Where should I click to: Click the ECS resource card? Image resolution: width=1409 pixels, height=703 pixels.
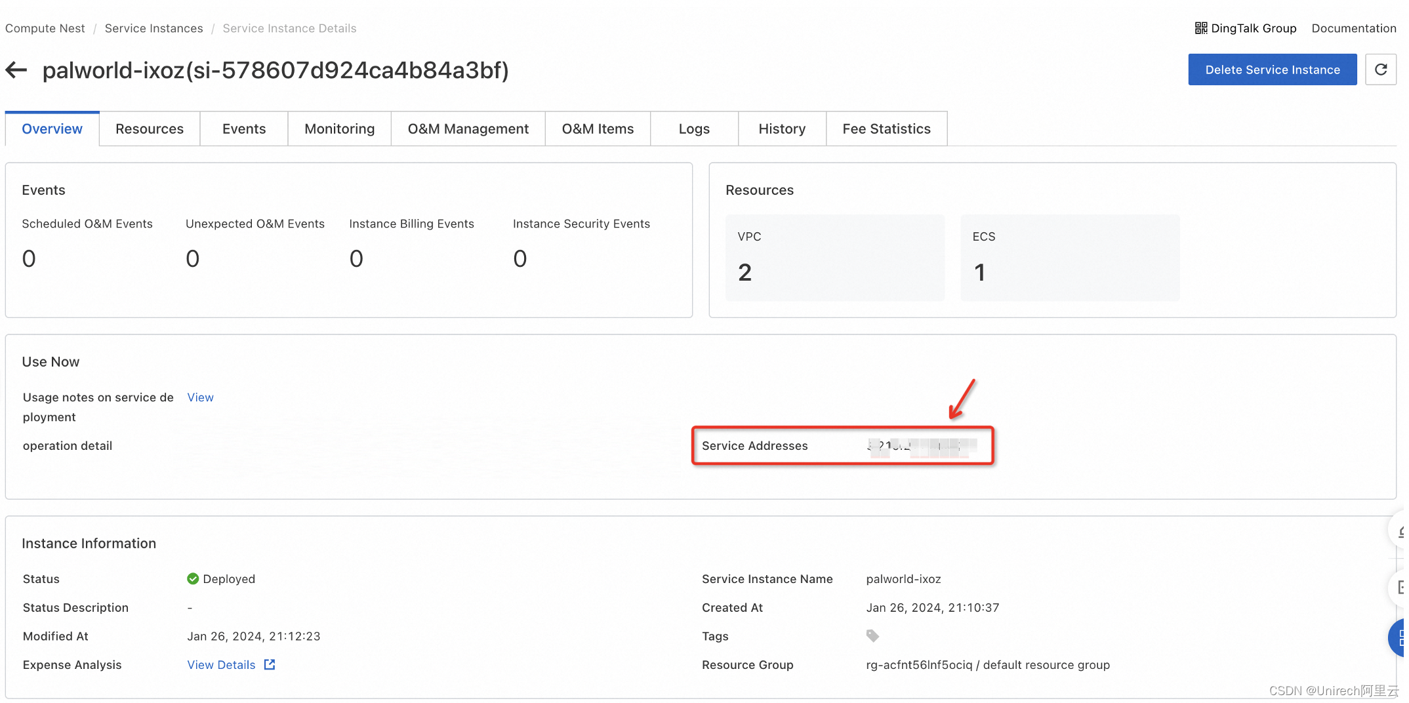[1070, 258]
